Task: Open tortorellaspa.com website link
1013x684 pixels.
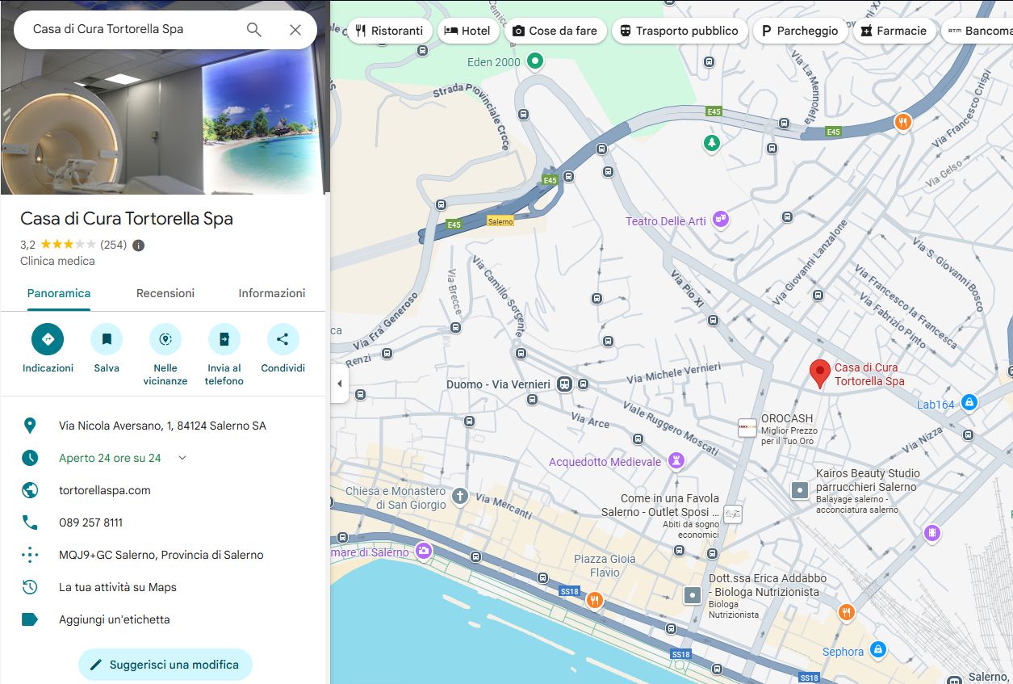Action: click(105, 490)
